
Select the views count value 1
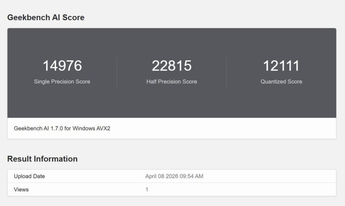(x=147, y=189)
